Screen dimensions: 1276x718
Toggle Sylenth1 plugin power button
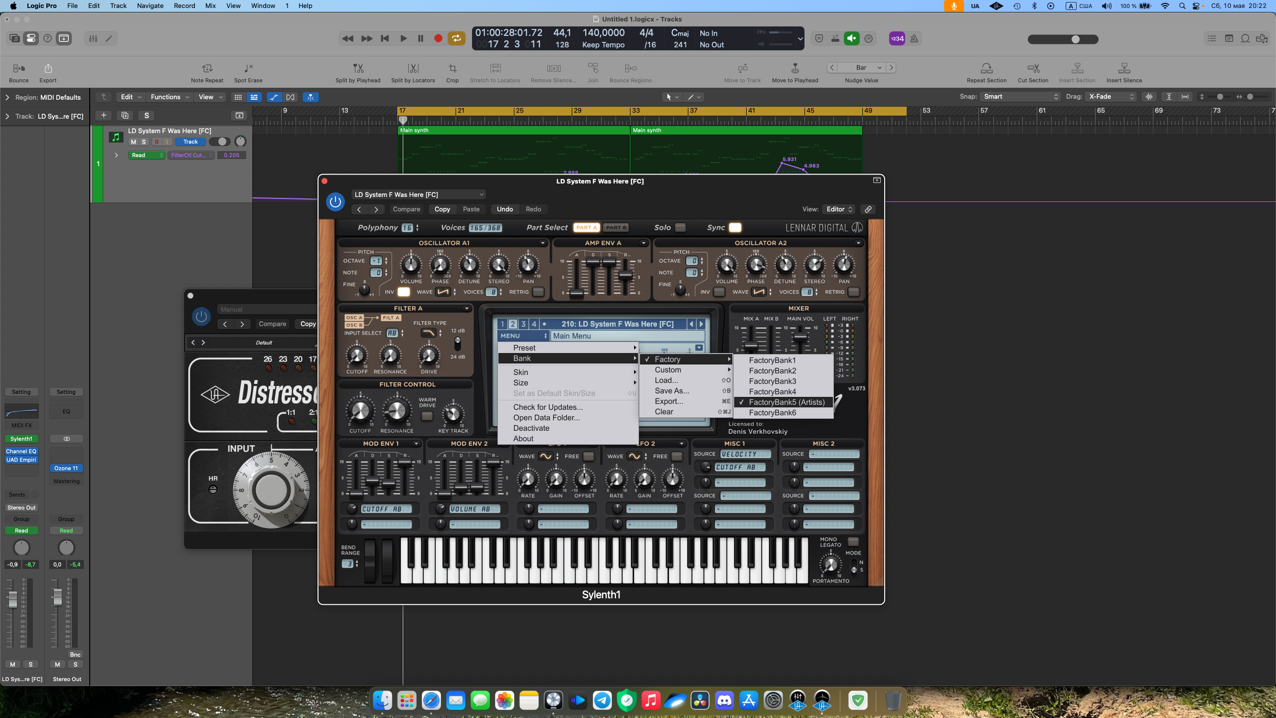[x=335, y=202]
